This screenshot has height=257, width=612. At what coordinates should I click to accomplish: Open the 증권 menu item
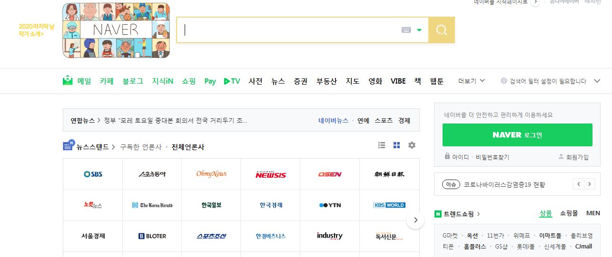(301, 81)
